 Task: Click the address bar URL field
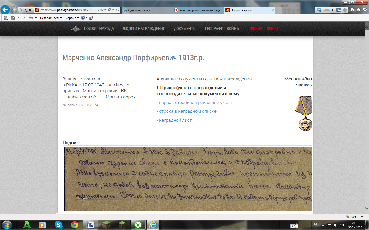(73, 10)
